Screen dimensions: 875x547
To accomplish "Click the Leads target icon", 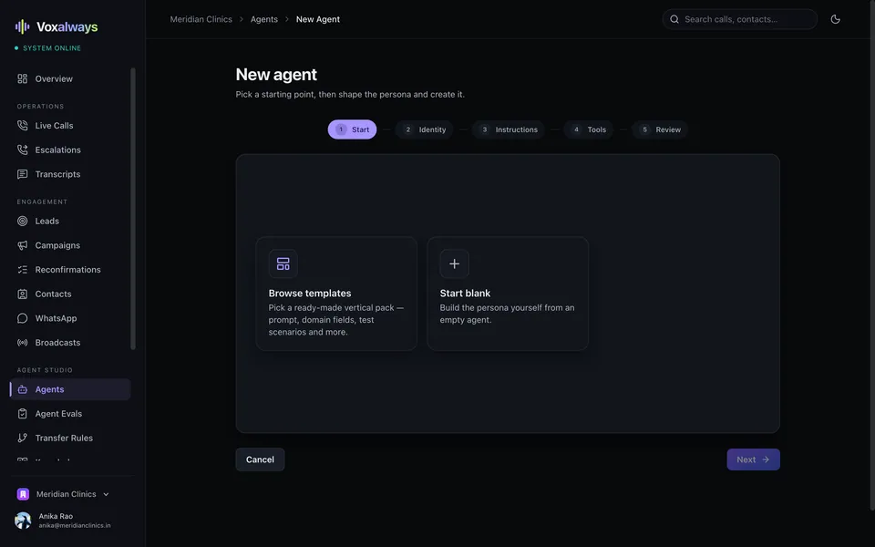I will [22, 221].
